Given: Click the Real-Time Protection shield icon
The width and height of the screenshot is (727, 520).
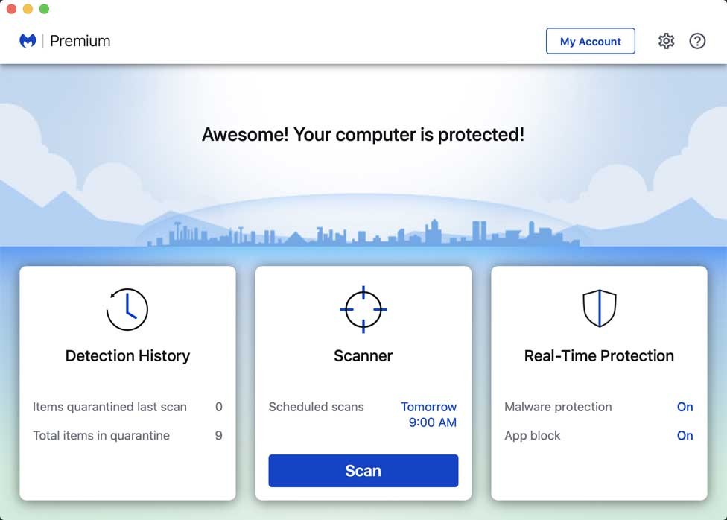Looking at the screenshot, I should 599,308.
